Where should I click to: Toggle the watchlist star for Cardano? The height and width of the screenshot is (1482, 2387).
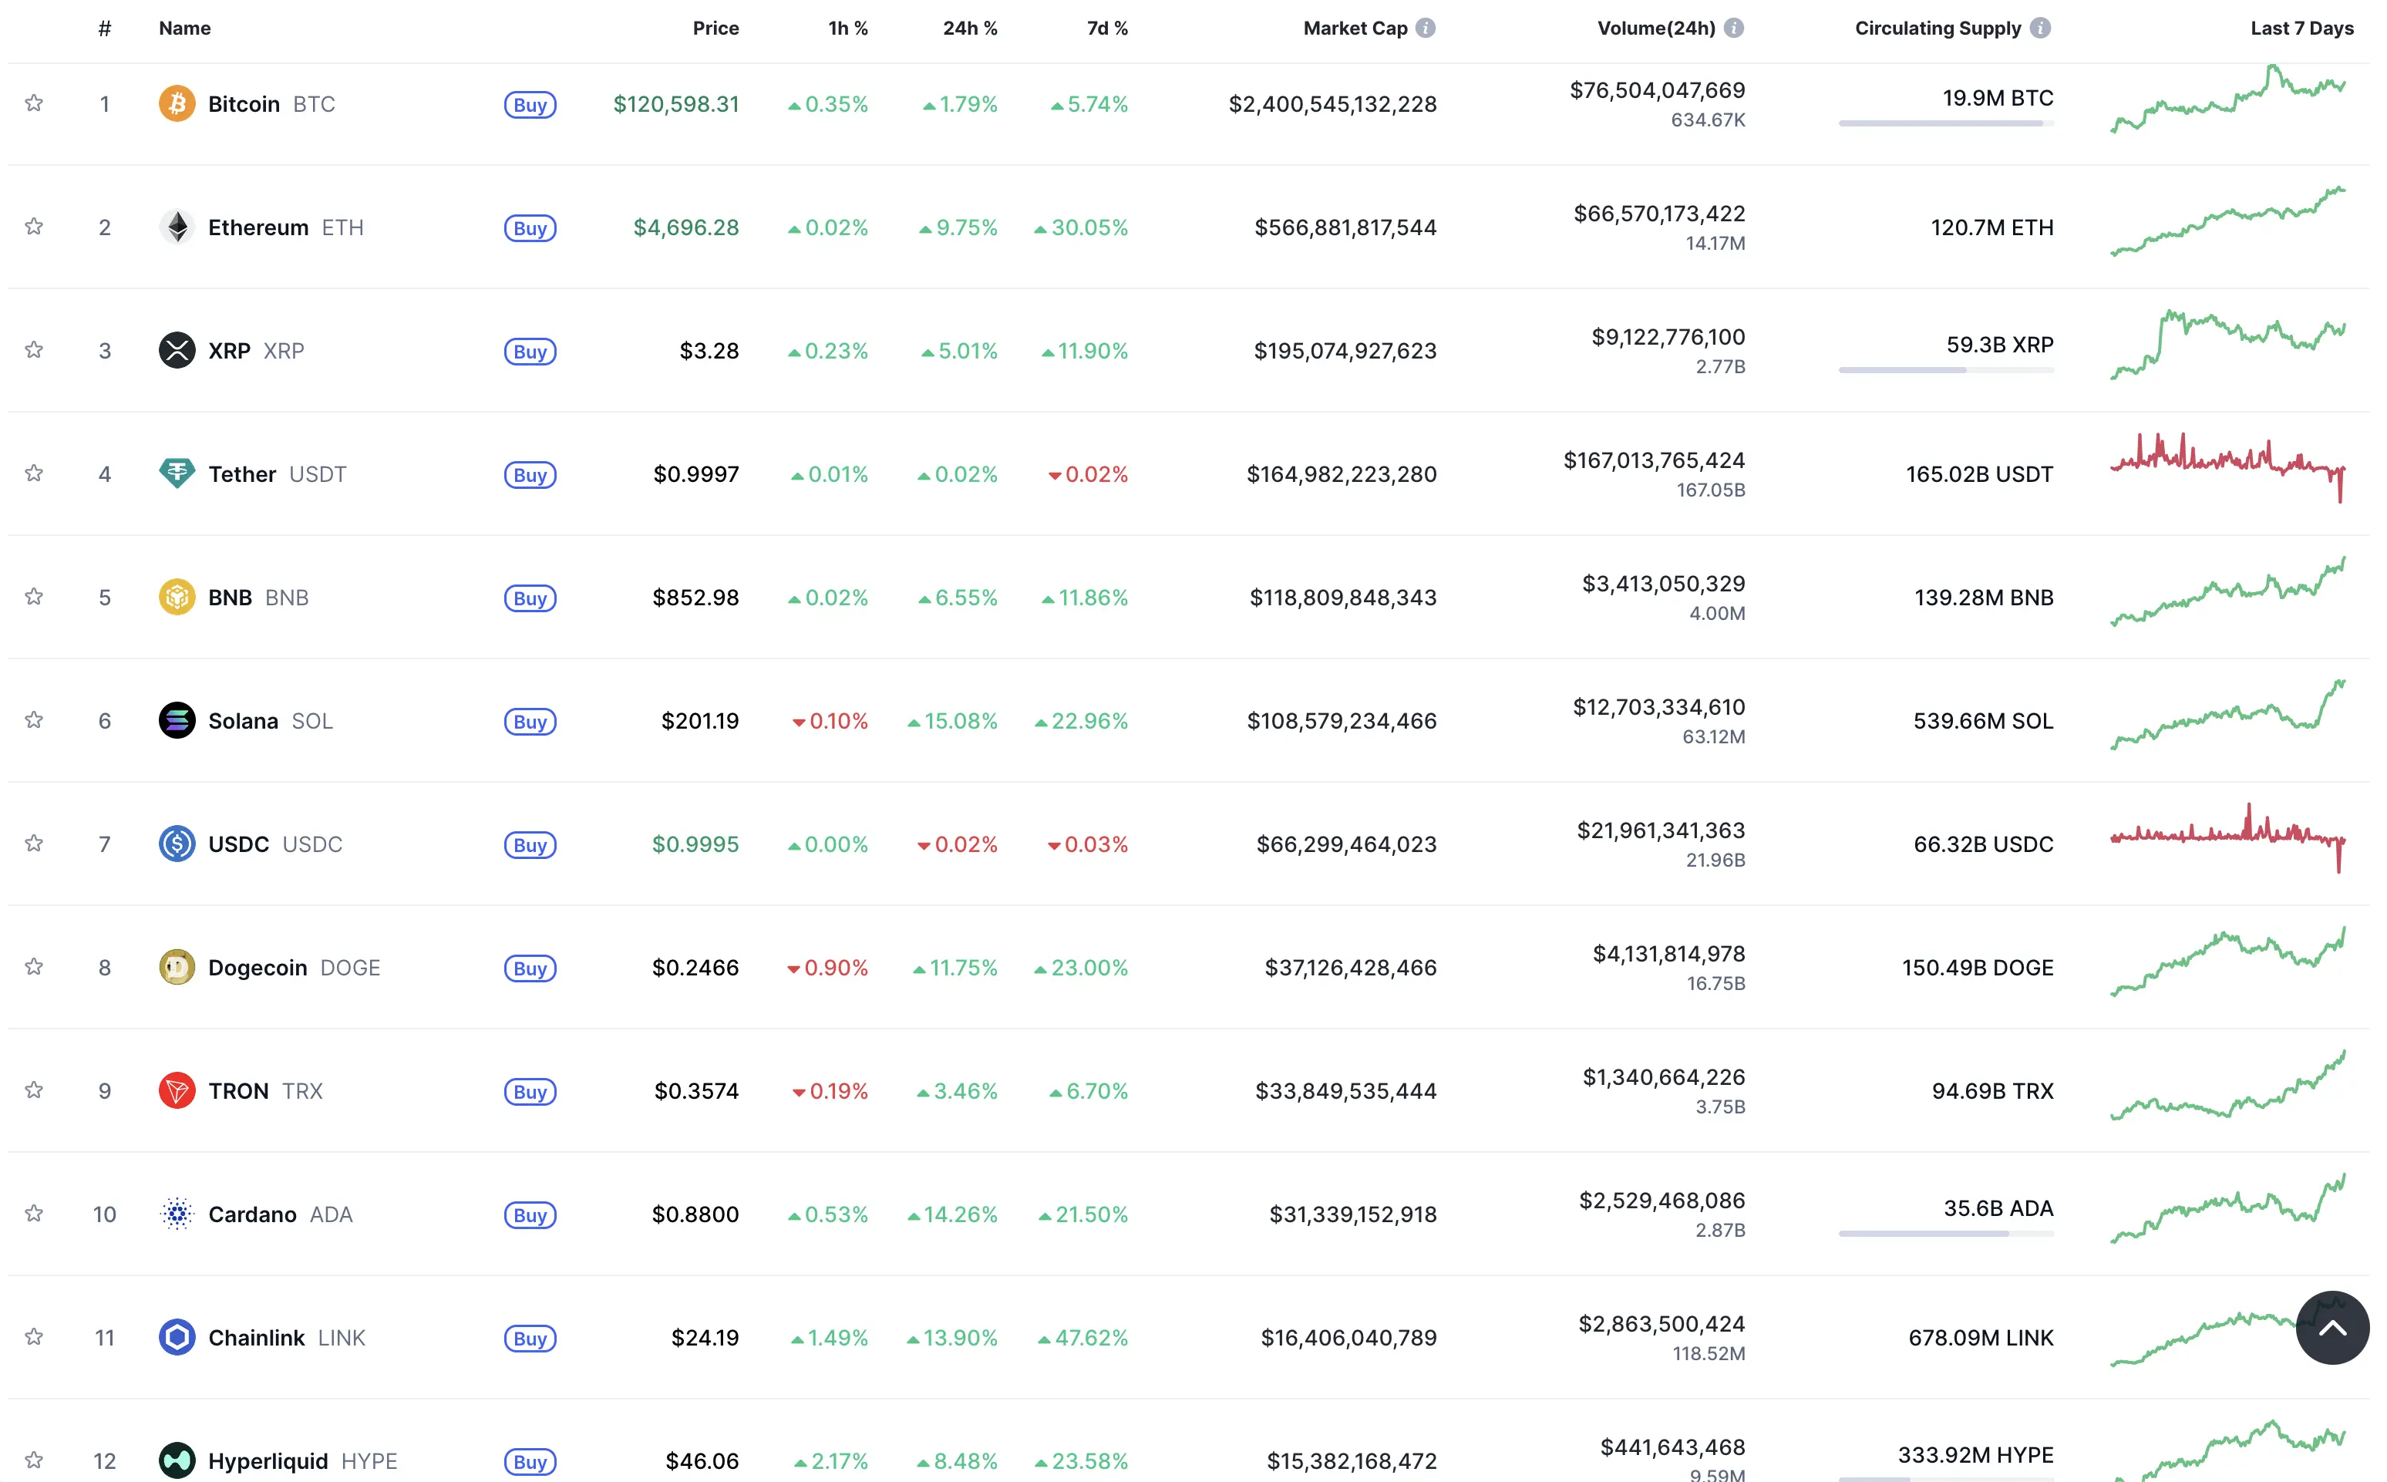(35, 1214)
